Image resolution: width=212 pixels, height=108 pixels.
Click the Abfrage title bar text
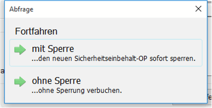21,9
